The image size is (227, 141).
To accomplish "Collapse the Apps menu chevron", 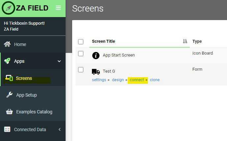I will coord(59,61).
